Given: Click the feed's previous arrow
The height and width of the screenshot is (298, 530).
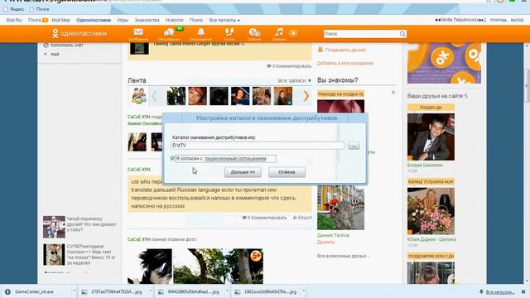Looking at the screenshot, I should [x=154, y=96].
